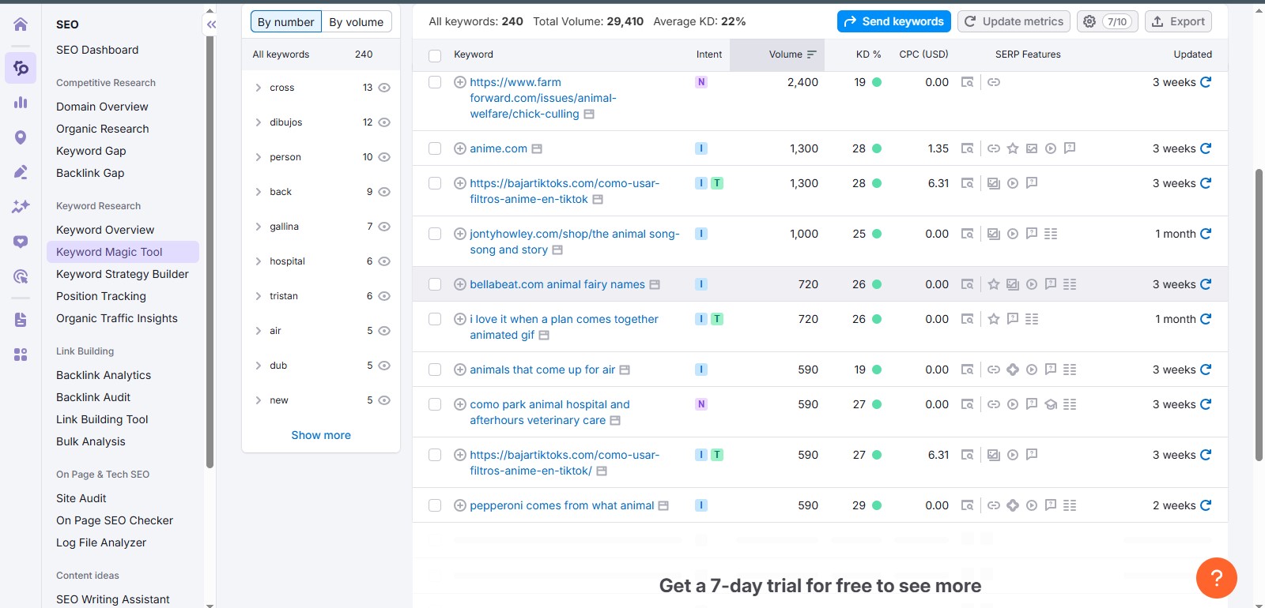1265x608 pixels.
Task: Open Keyword Overview in sidebar menu
Action: pos(105,230)
